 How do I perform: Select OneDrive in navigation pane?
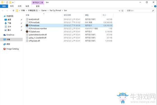click(x=10, y=35)
